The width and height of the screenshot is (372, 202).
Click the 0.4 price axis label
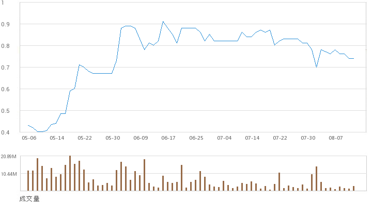5,132
